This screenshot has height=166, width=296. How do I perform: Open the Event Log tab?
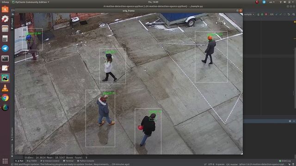coord(285,161)
